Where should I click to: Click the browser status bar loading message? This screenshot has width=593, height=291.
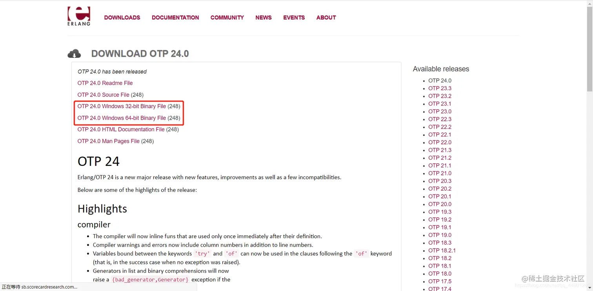point(40,287)
